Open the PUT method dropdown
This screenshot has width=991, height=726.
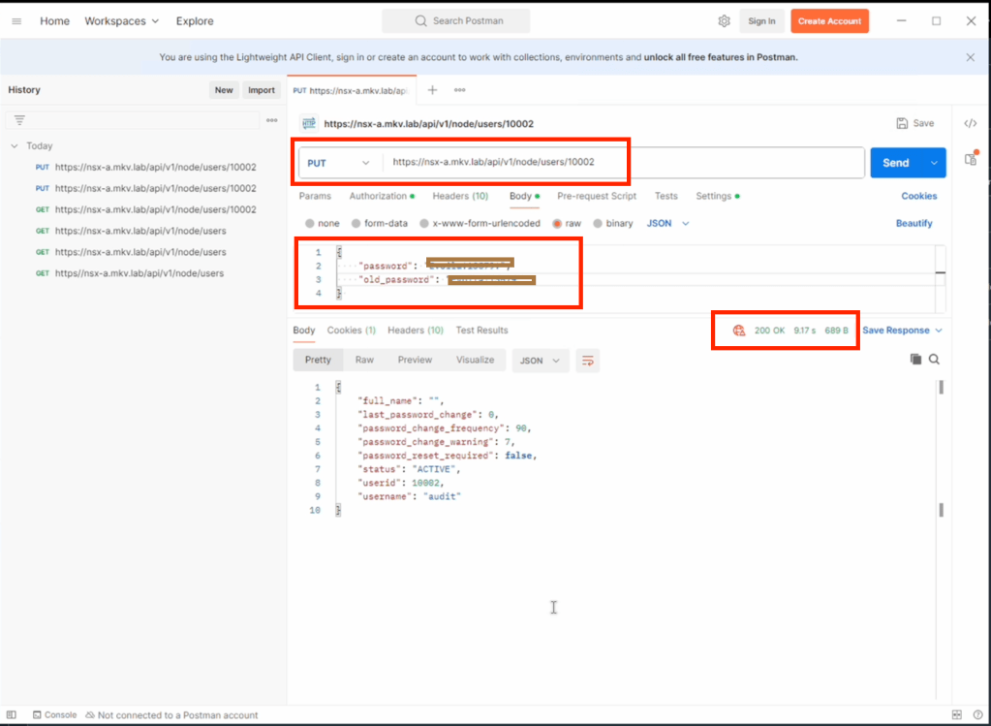tap(338, 163)
